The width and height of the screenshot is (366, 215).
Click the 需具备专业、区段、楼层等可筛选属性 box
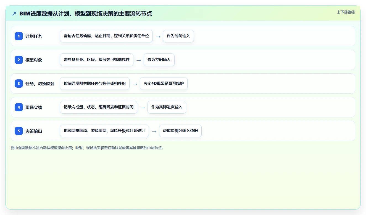coord(97,60)
